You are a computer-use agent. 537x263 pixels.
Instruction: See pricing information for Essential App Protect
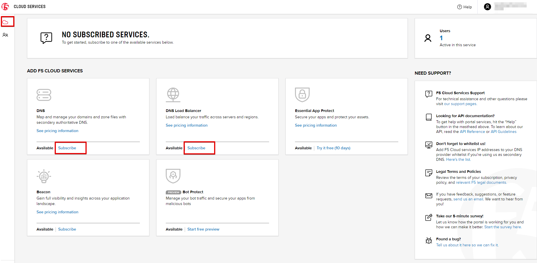click(316, 125)
